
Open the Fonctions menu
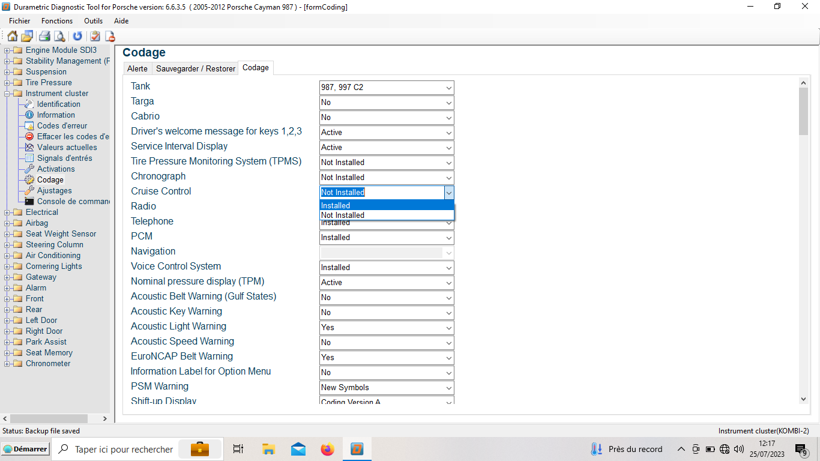tap(57, 20)
